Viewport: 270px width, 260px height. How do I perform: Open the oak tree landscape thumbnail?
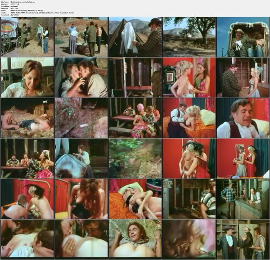(189, 37)
